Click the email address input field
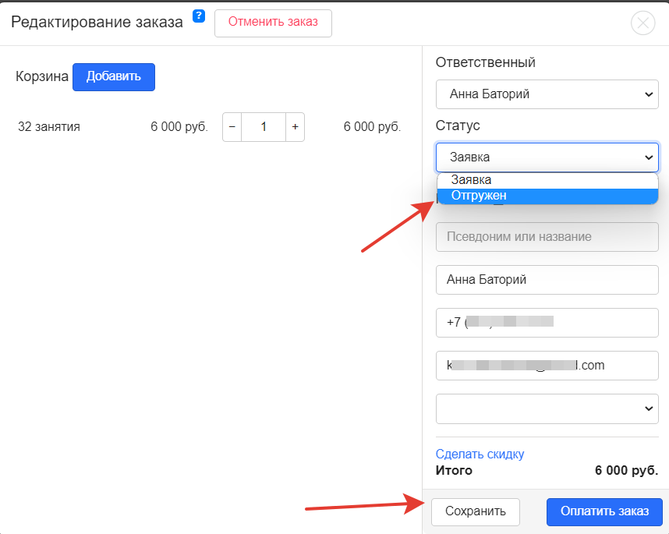669x534 pixels. (547, 365)
